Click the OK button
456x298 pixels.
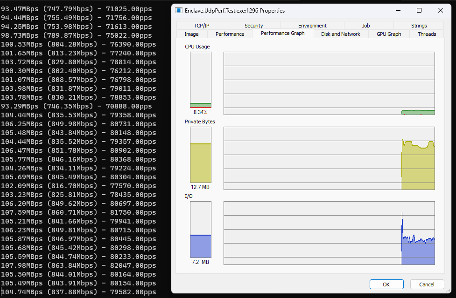pyautogui.click(x=386, y=284)
